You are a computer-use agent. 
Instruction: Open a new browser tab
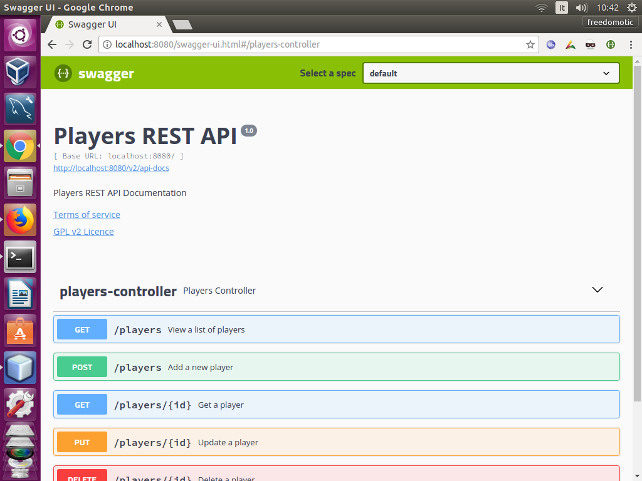click(182, 25)
